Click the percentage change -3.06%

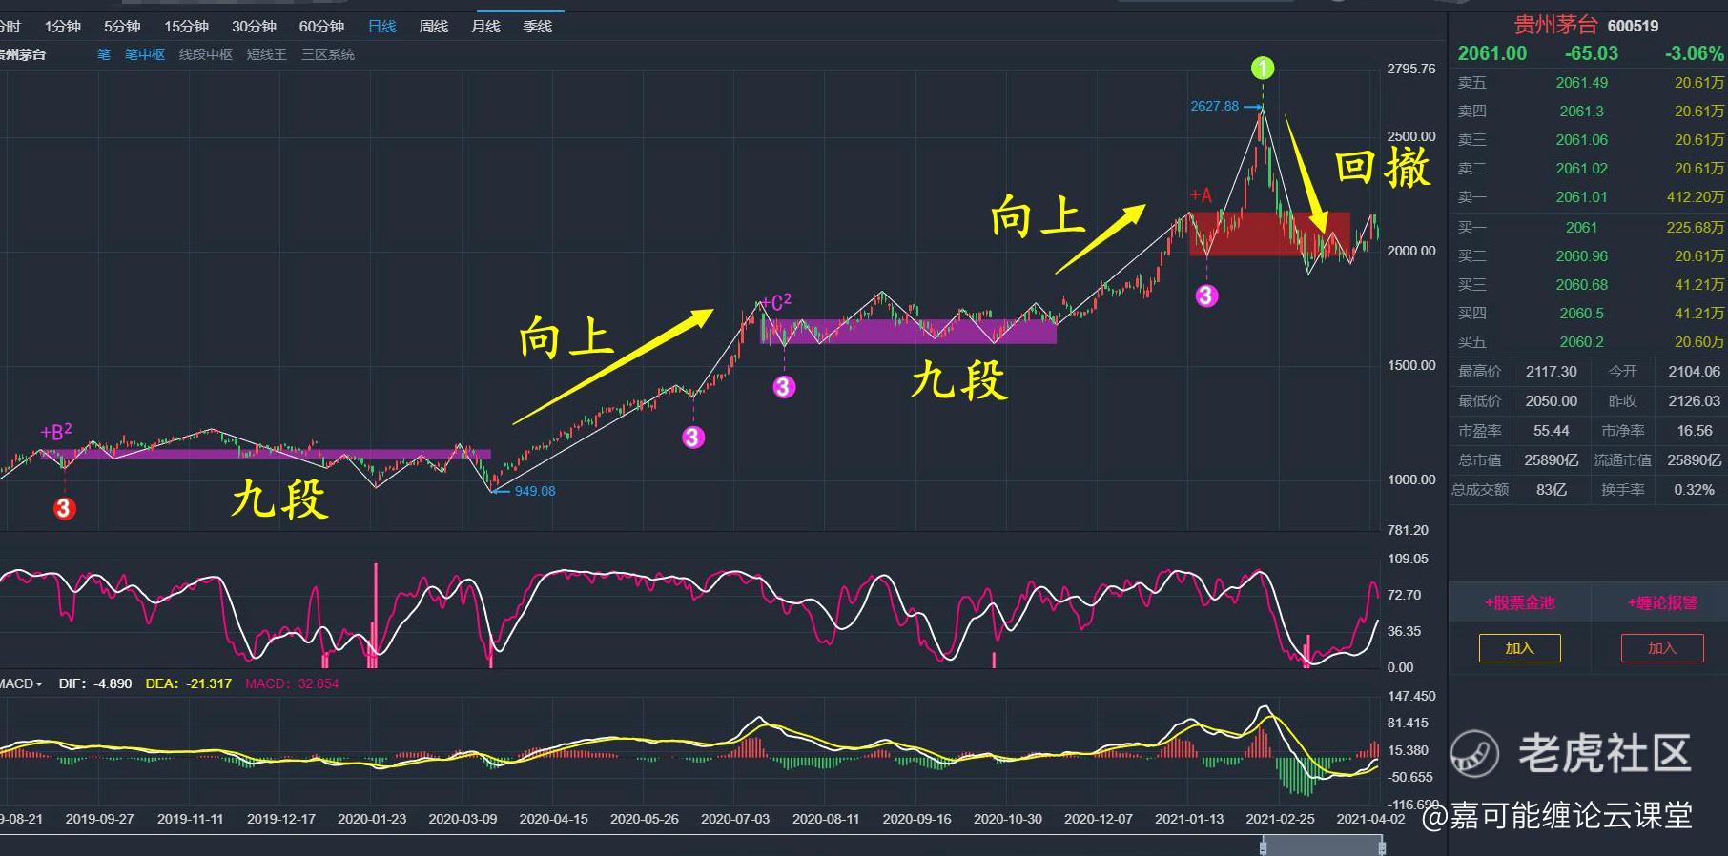[x=1695, y=53]
